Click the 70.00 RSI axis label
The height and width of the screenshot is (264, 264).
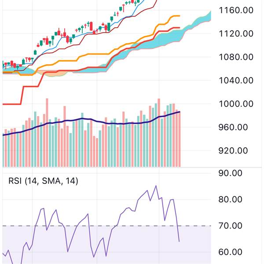(231, 226)
